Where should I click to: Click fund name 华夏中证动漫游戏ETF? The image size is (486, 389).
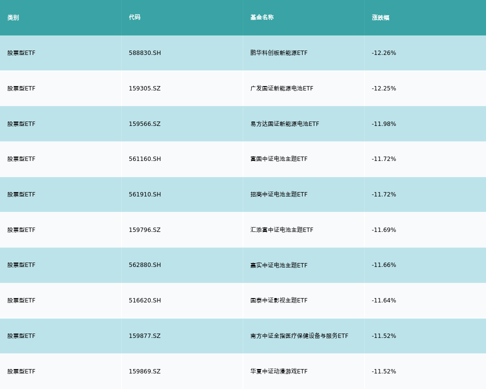[x=279, y=371]
